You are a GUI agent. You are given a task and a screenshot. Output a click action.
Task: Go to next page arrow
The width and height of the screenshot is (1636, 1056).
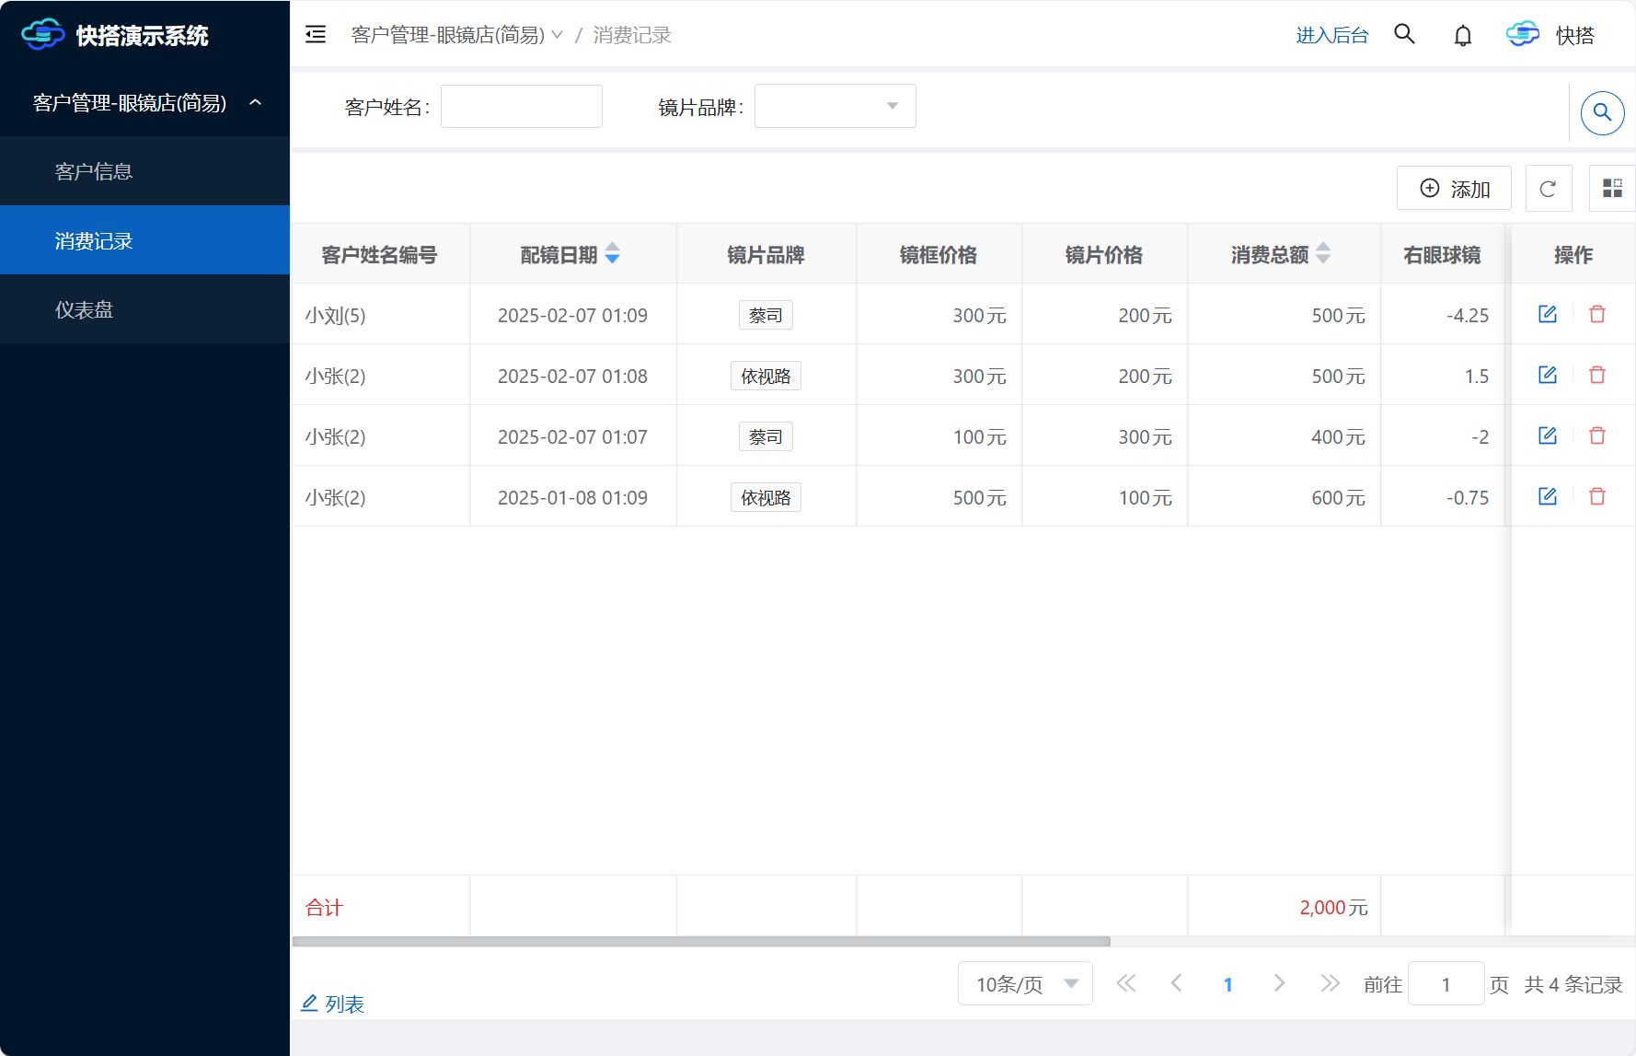pyautogui.click(x=1279, y=983)
